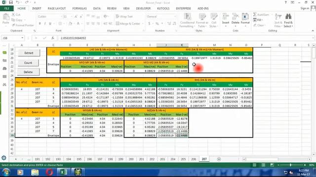Click the Delete button on the sheet
Image resolution: width=316 pixels, height=177 pixels.
[28, 72]
